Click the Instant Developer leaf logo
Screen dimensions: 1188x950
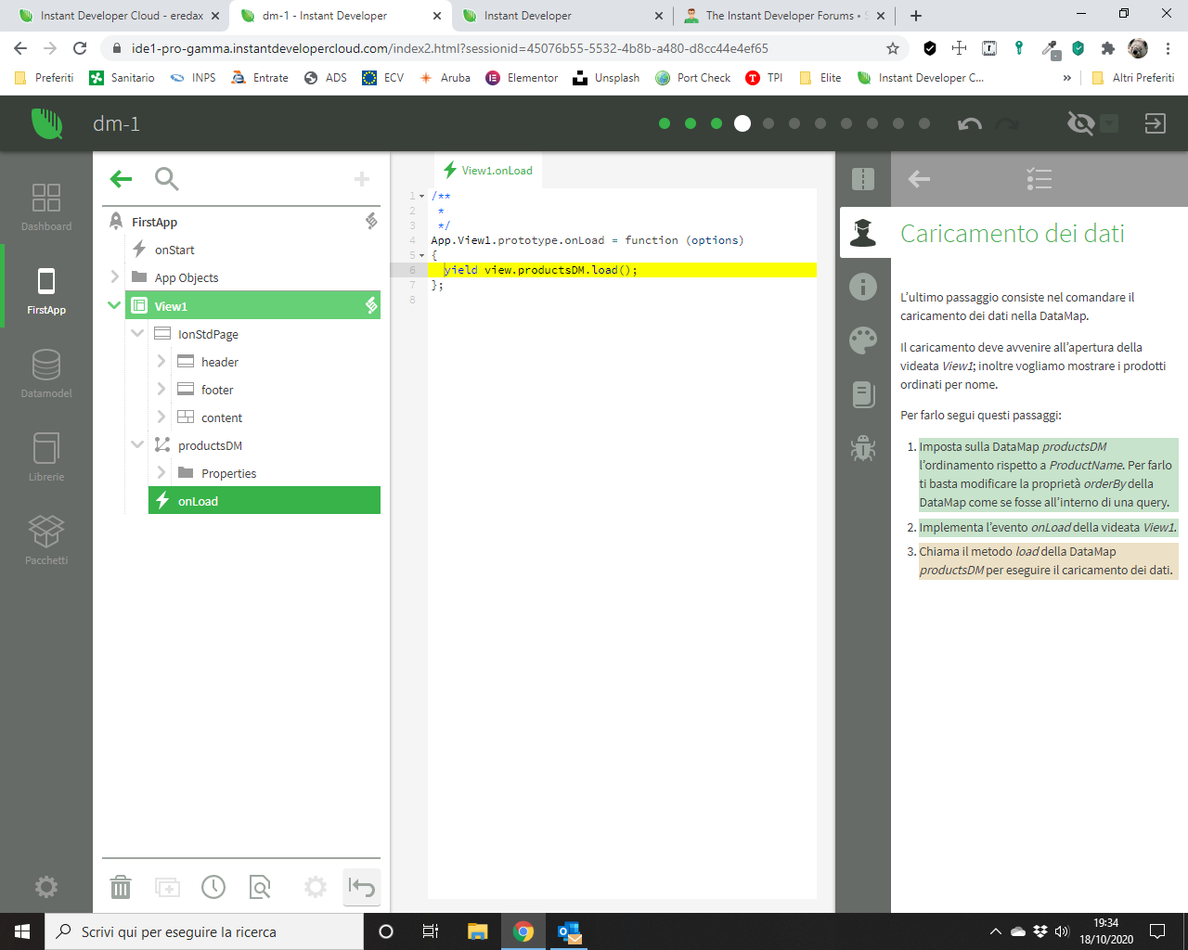tap(46, 123)
